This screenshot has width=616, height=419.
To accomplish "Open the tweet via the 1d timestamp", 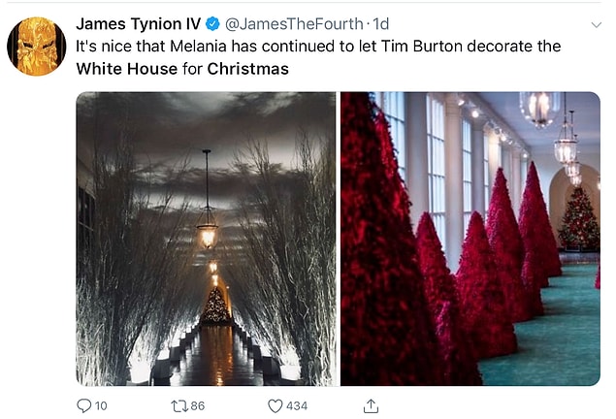I will [380, 24].
